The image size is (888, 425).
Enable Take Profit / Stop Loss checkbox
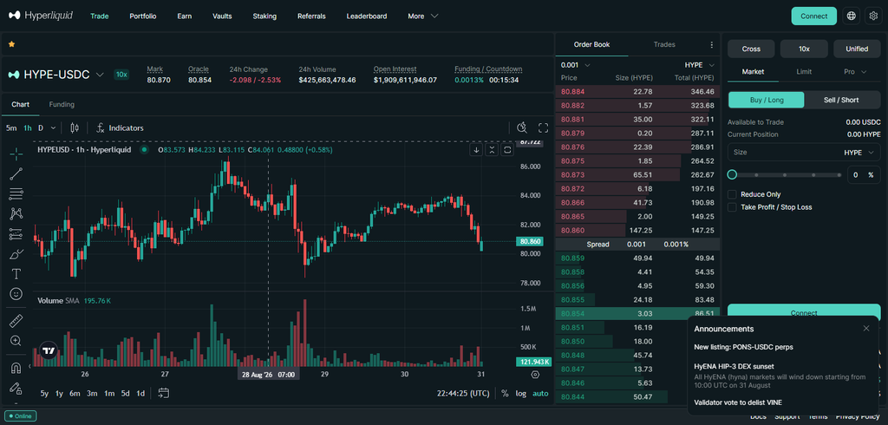click(732, 207)
